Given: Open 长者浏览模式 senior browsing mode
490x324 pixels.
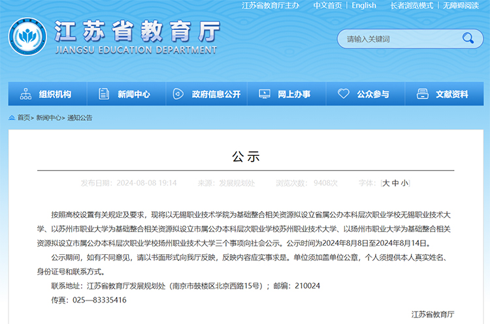Looking at the screenshot, I should 412,5.
